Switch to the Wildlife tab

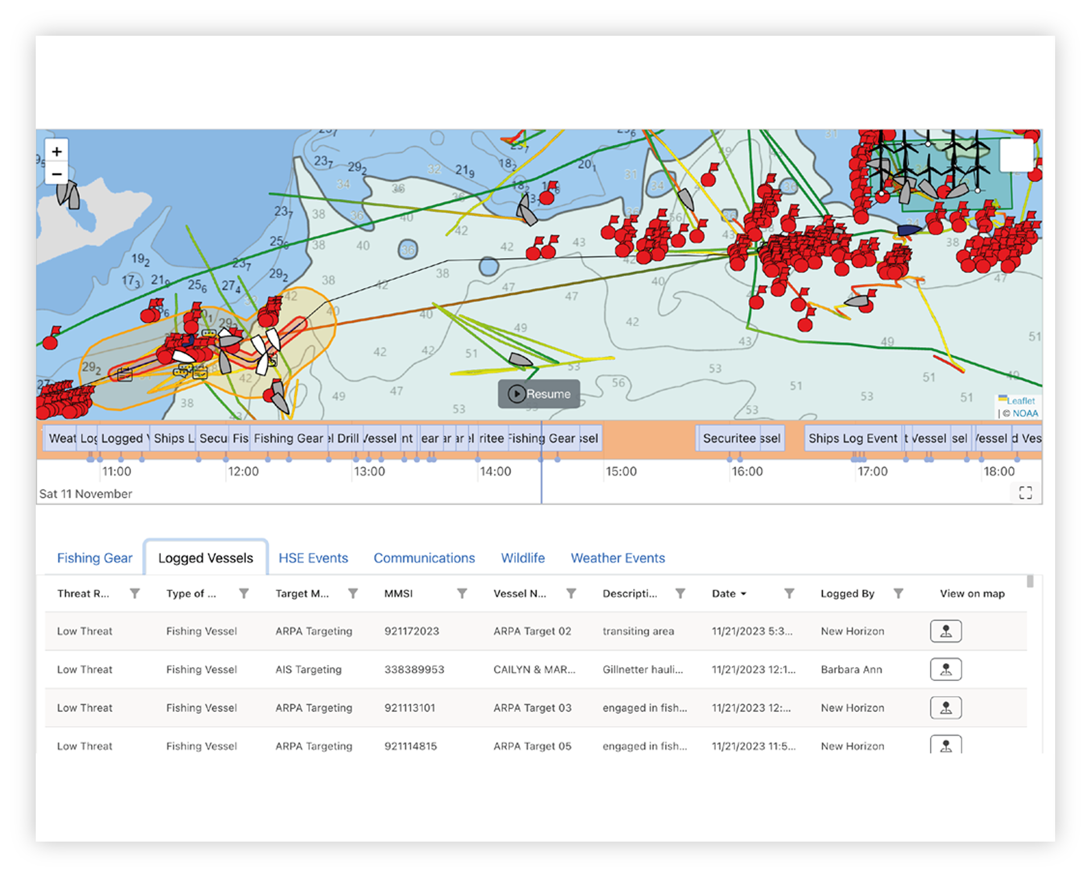click(523, 558)
